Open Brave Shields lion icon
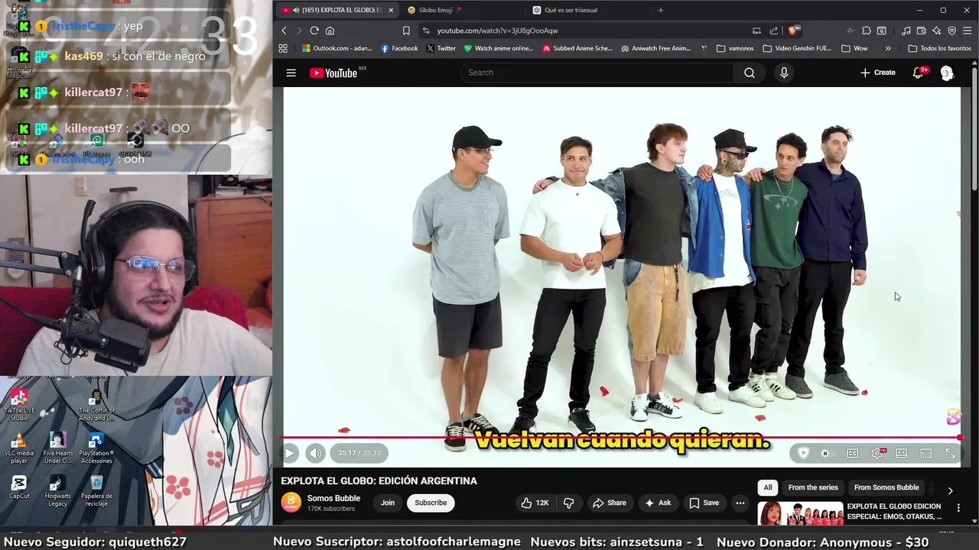 (793, 31)
